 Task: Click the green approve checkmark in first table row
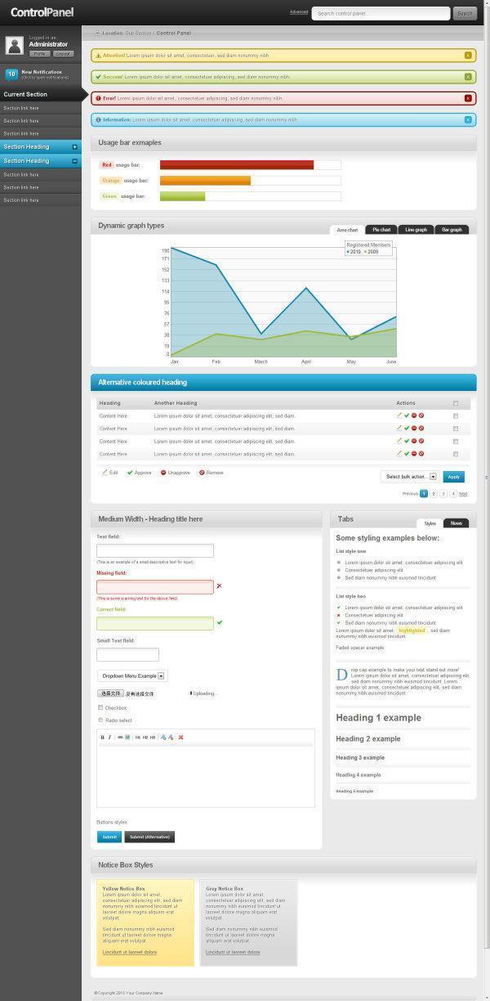tap(407, 415)
